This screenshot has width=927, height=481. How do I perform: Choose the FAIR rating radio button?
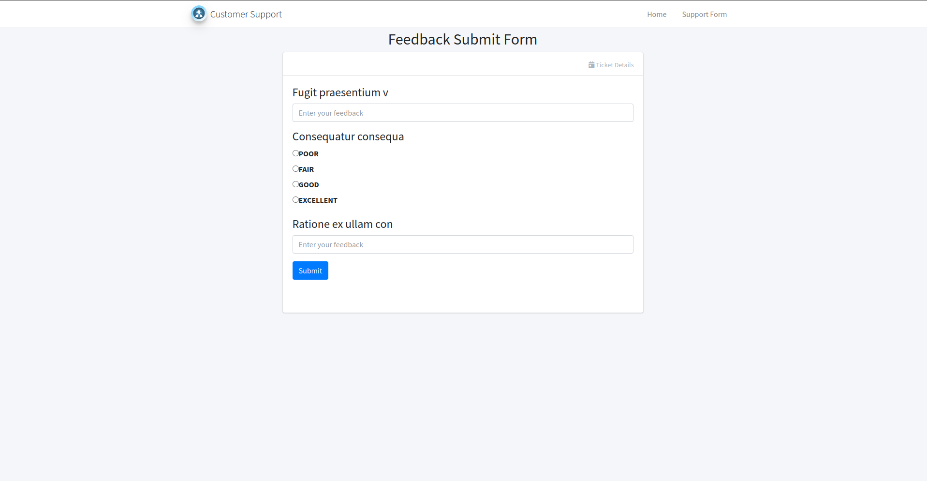(x=295, y=169)
